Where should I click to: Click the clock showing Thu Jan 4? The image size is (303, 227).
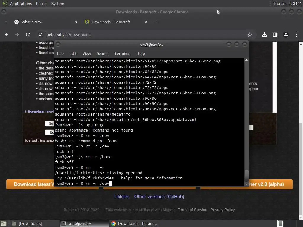(x=287, y=4)
